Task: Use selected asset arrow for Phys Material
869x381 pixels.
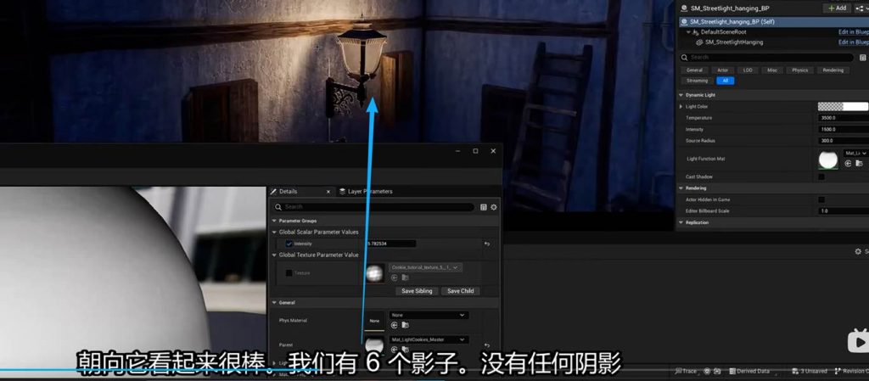Action: pyautogui.click(x=394, y=325)
